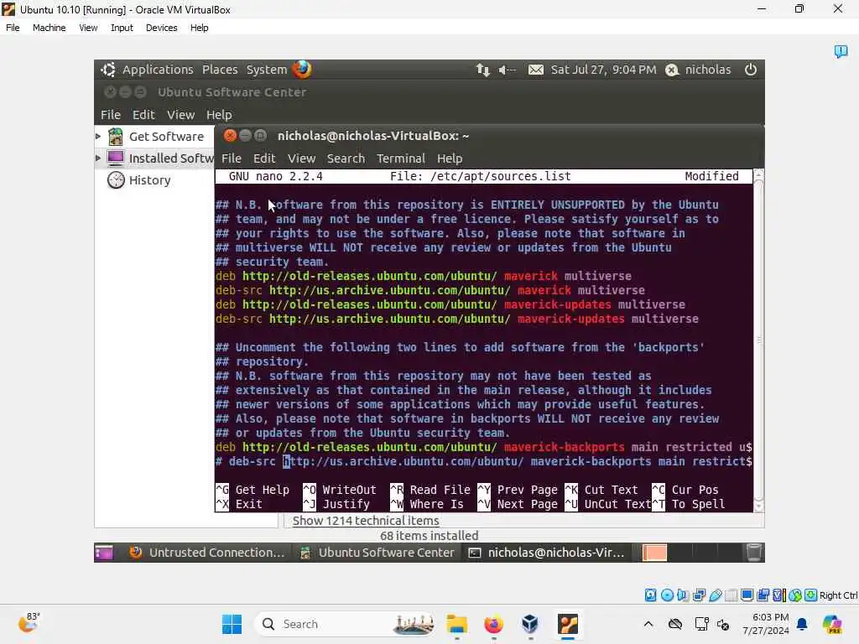Maximize the terminal window
Image resolution: width=859 pixels, height=644 pixels.
pyautogui.click(x=261, y=136)
